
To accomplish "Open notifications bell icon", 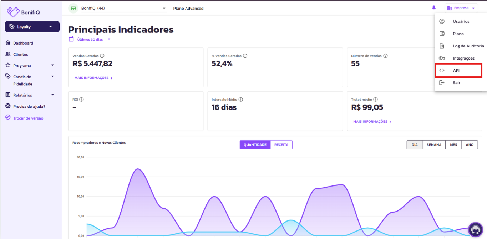I will click(434, 7).
